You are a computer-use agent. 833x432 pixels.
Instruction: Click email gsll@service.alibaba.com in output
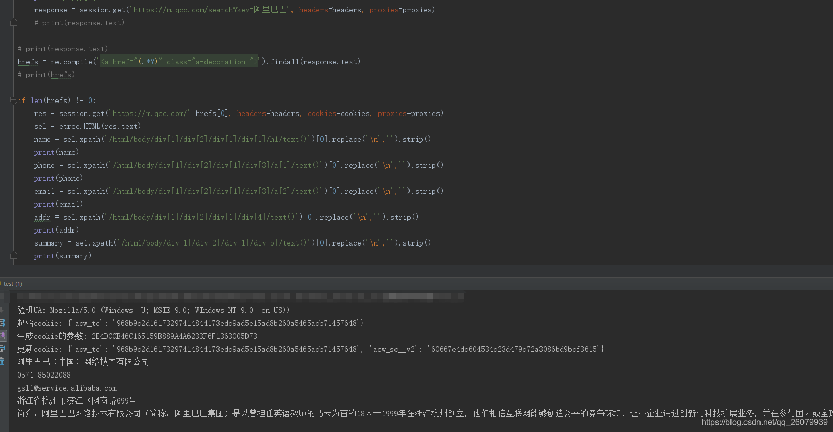(x=67, y=388)
